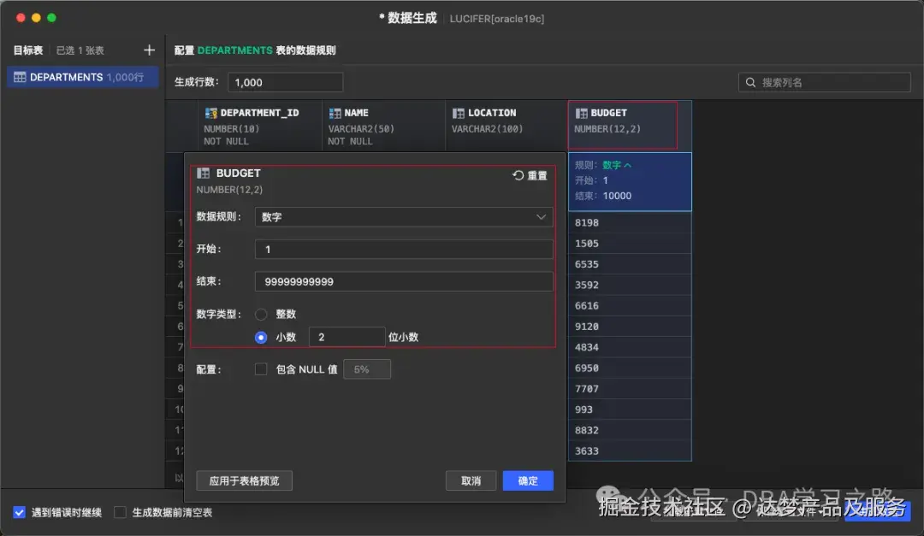924x536 pixels.
Task: Click the LUCIFER[oracle19c] connection label
Action: pyautogui.click(x=497, y=19)
